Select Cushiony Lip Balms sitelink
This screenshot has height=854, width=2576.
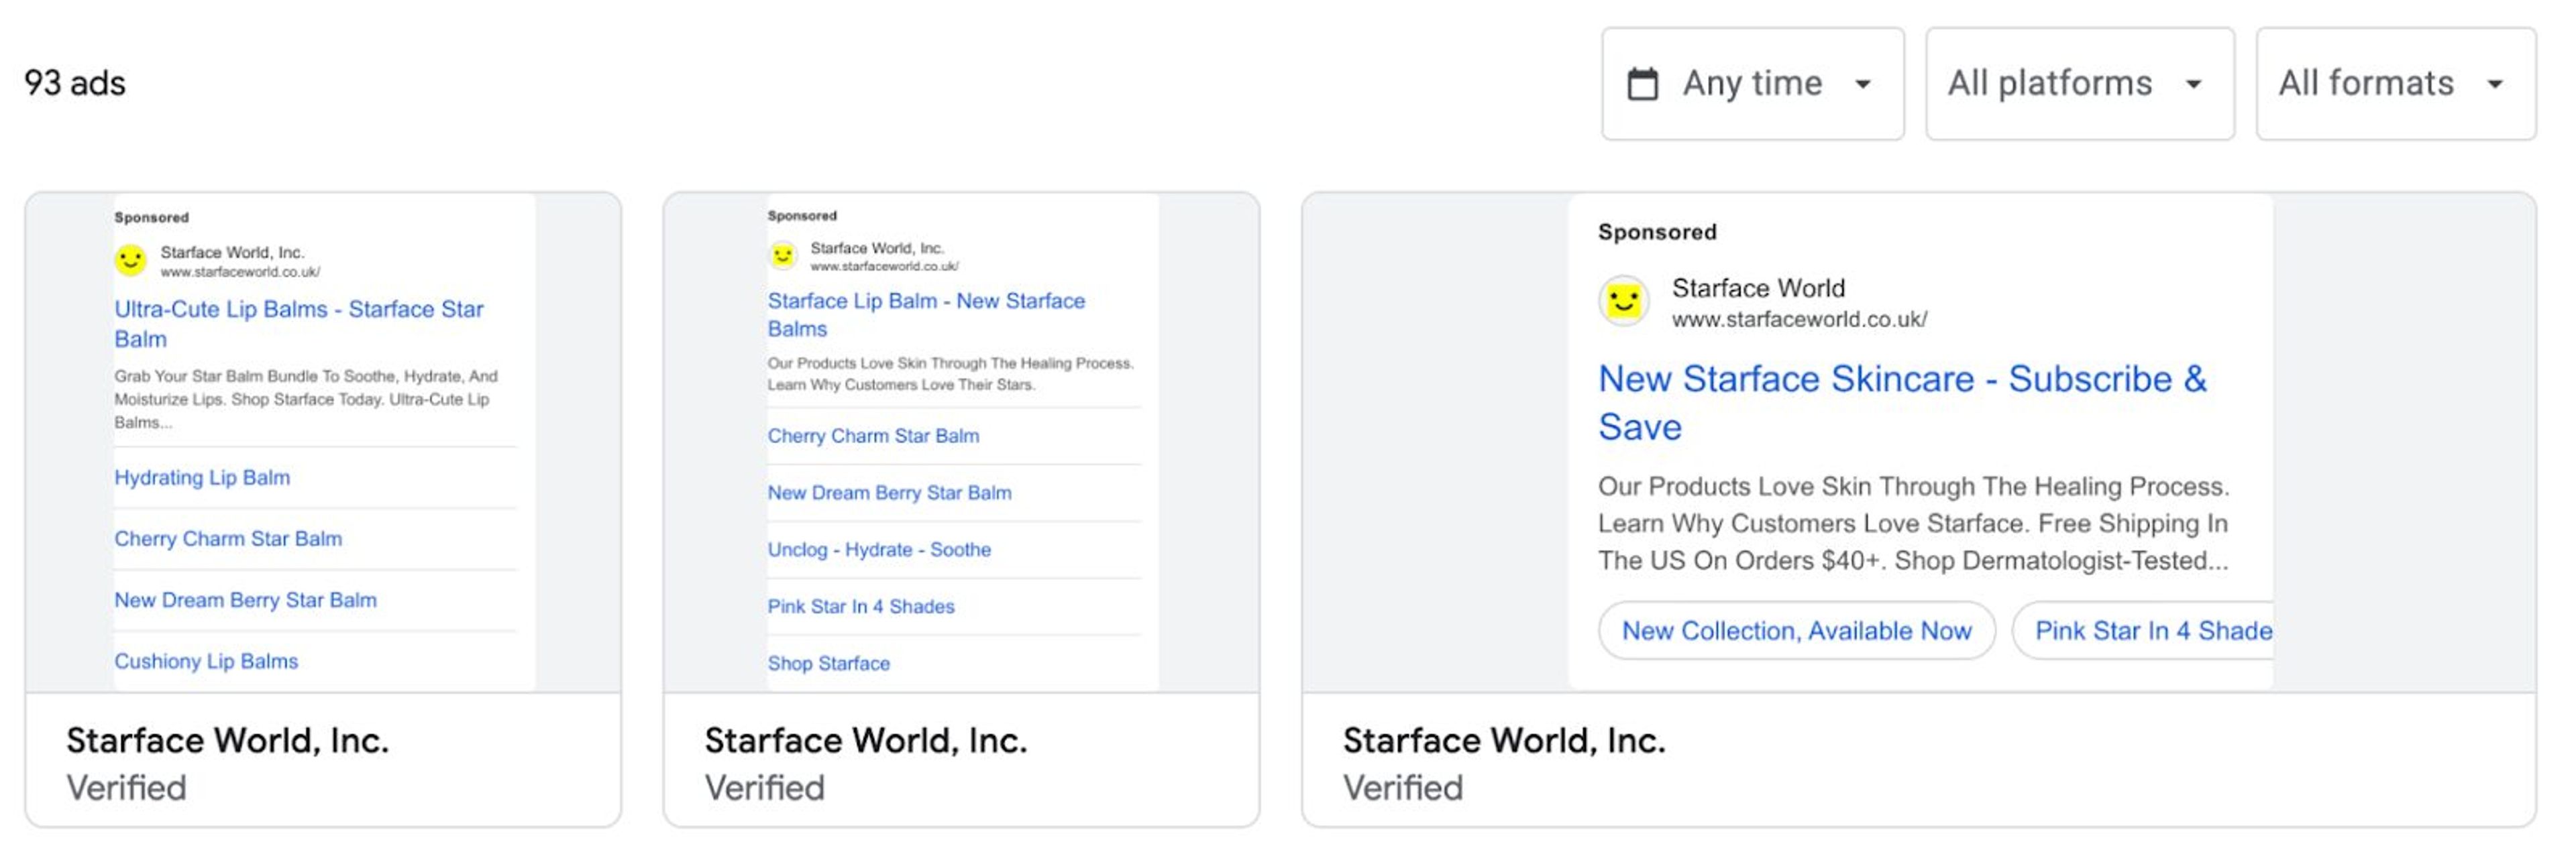click(x=206, y=661)
